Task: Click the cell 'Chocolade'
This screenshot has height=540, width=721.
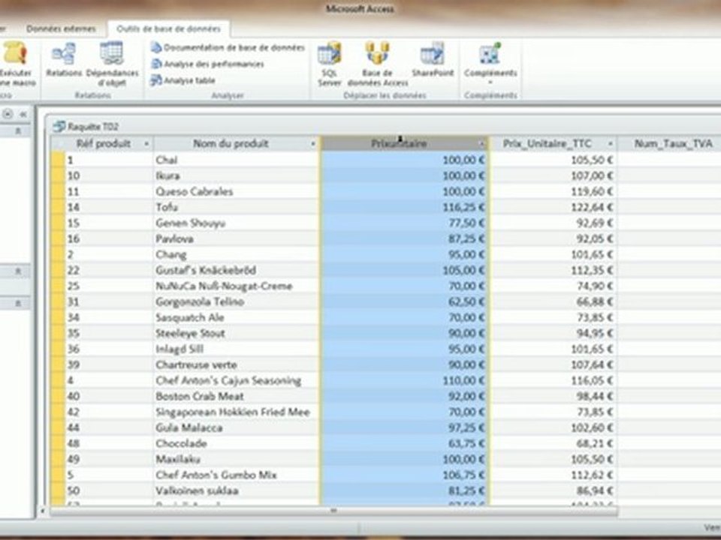Action: click(237, 443)
